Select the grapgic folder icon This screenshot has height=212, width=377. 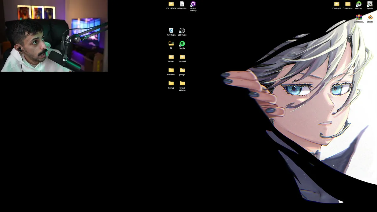click(182, 70)
